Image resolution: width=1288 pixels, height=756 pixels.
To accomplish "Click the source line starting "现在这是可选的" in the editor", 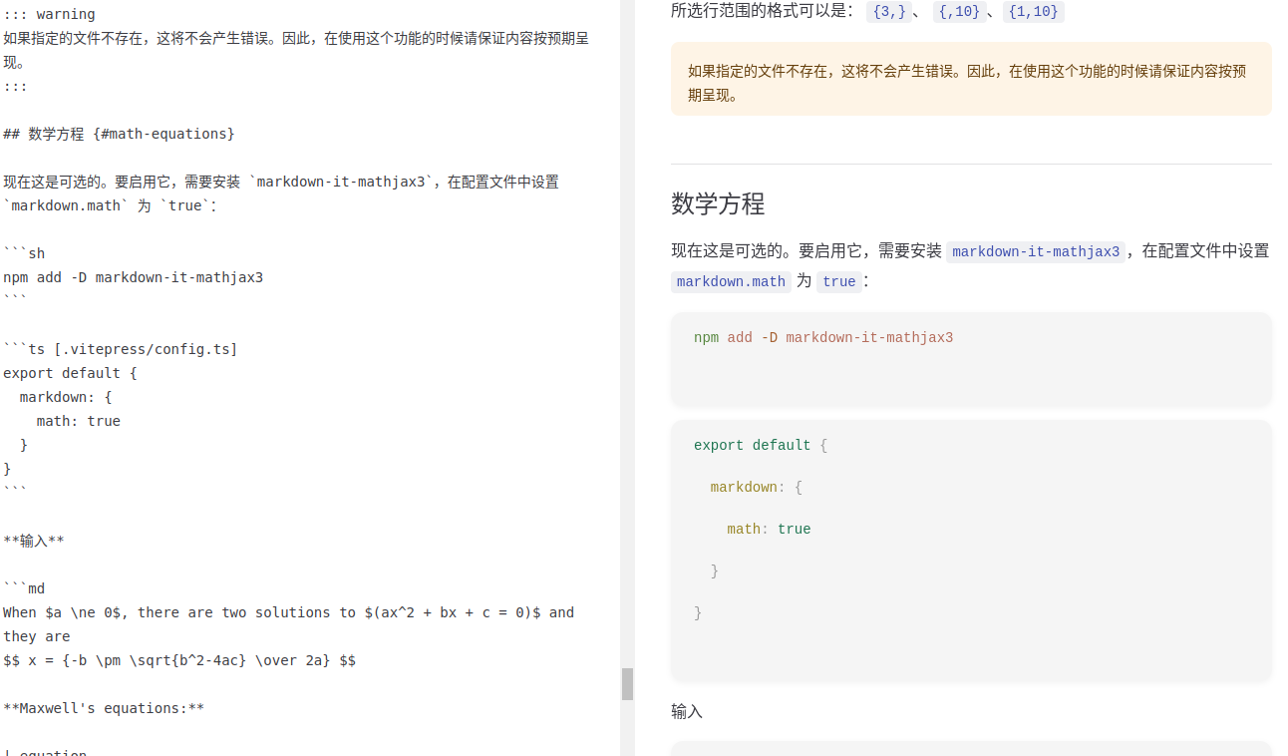I will pyautogui.click(x=281, y=182).
